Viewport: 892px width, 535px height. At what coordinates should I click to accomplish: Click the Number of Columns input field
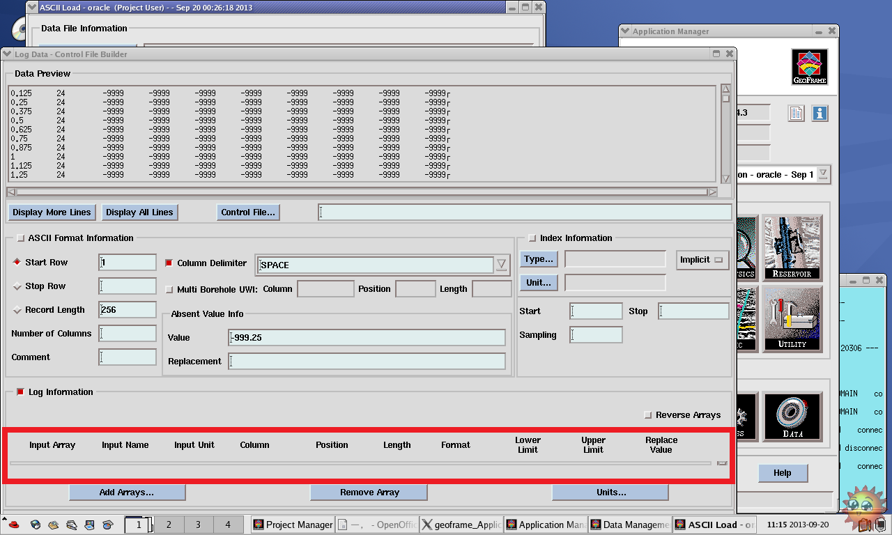pos(128,334)
